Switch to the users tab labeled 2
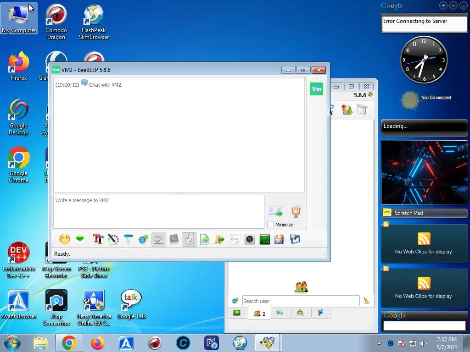This screenshot has width=470, height=352. 260,313
